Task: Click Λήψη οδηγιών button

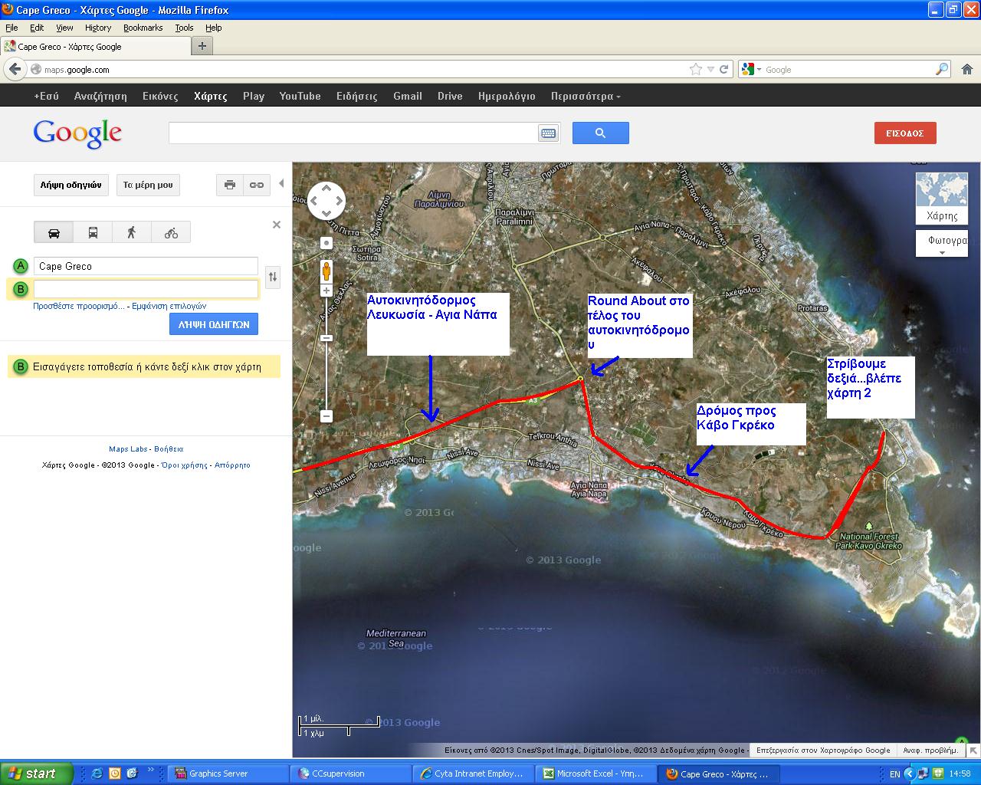Action: [71, 185]
